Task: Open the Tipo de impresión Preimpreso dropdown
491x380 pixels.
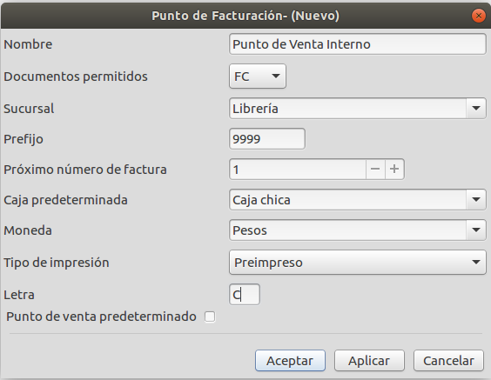Action: [357, 262]
